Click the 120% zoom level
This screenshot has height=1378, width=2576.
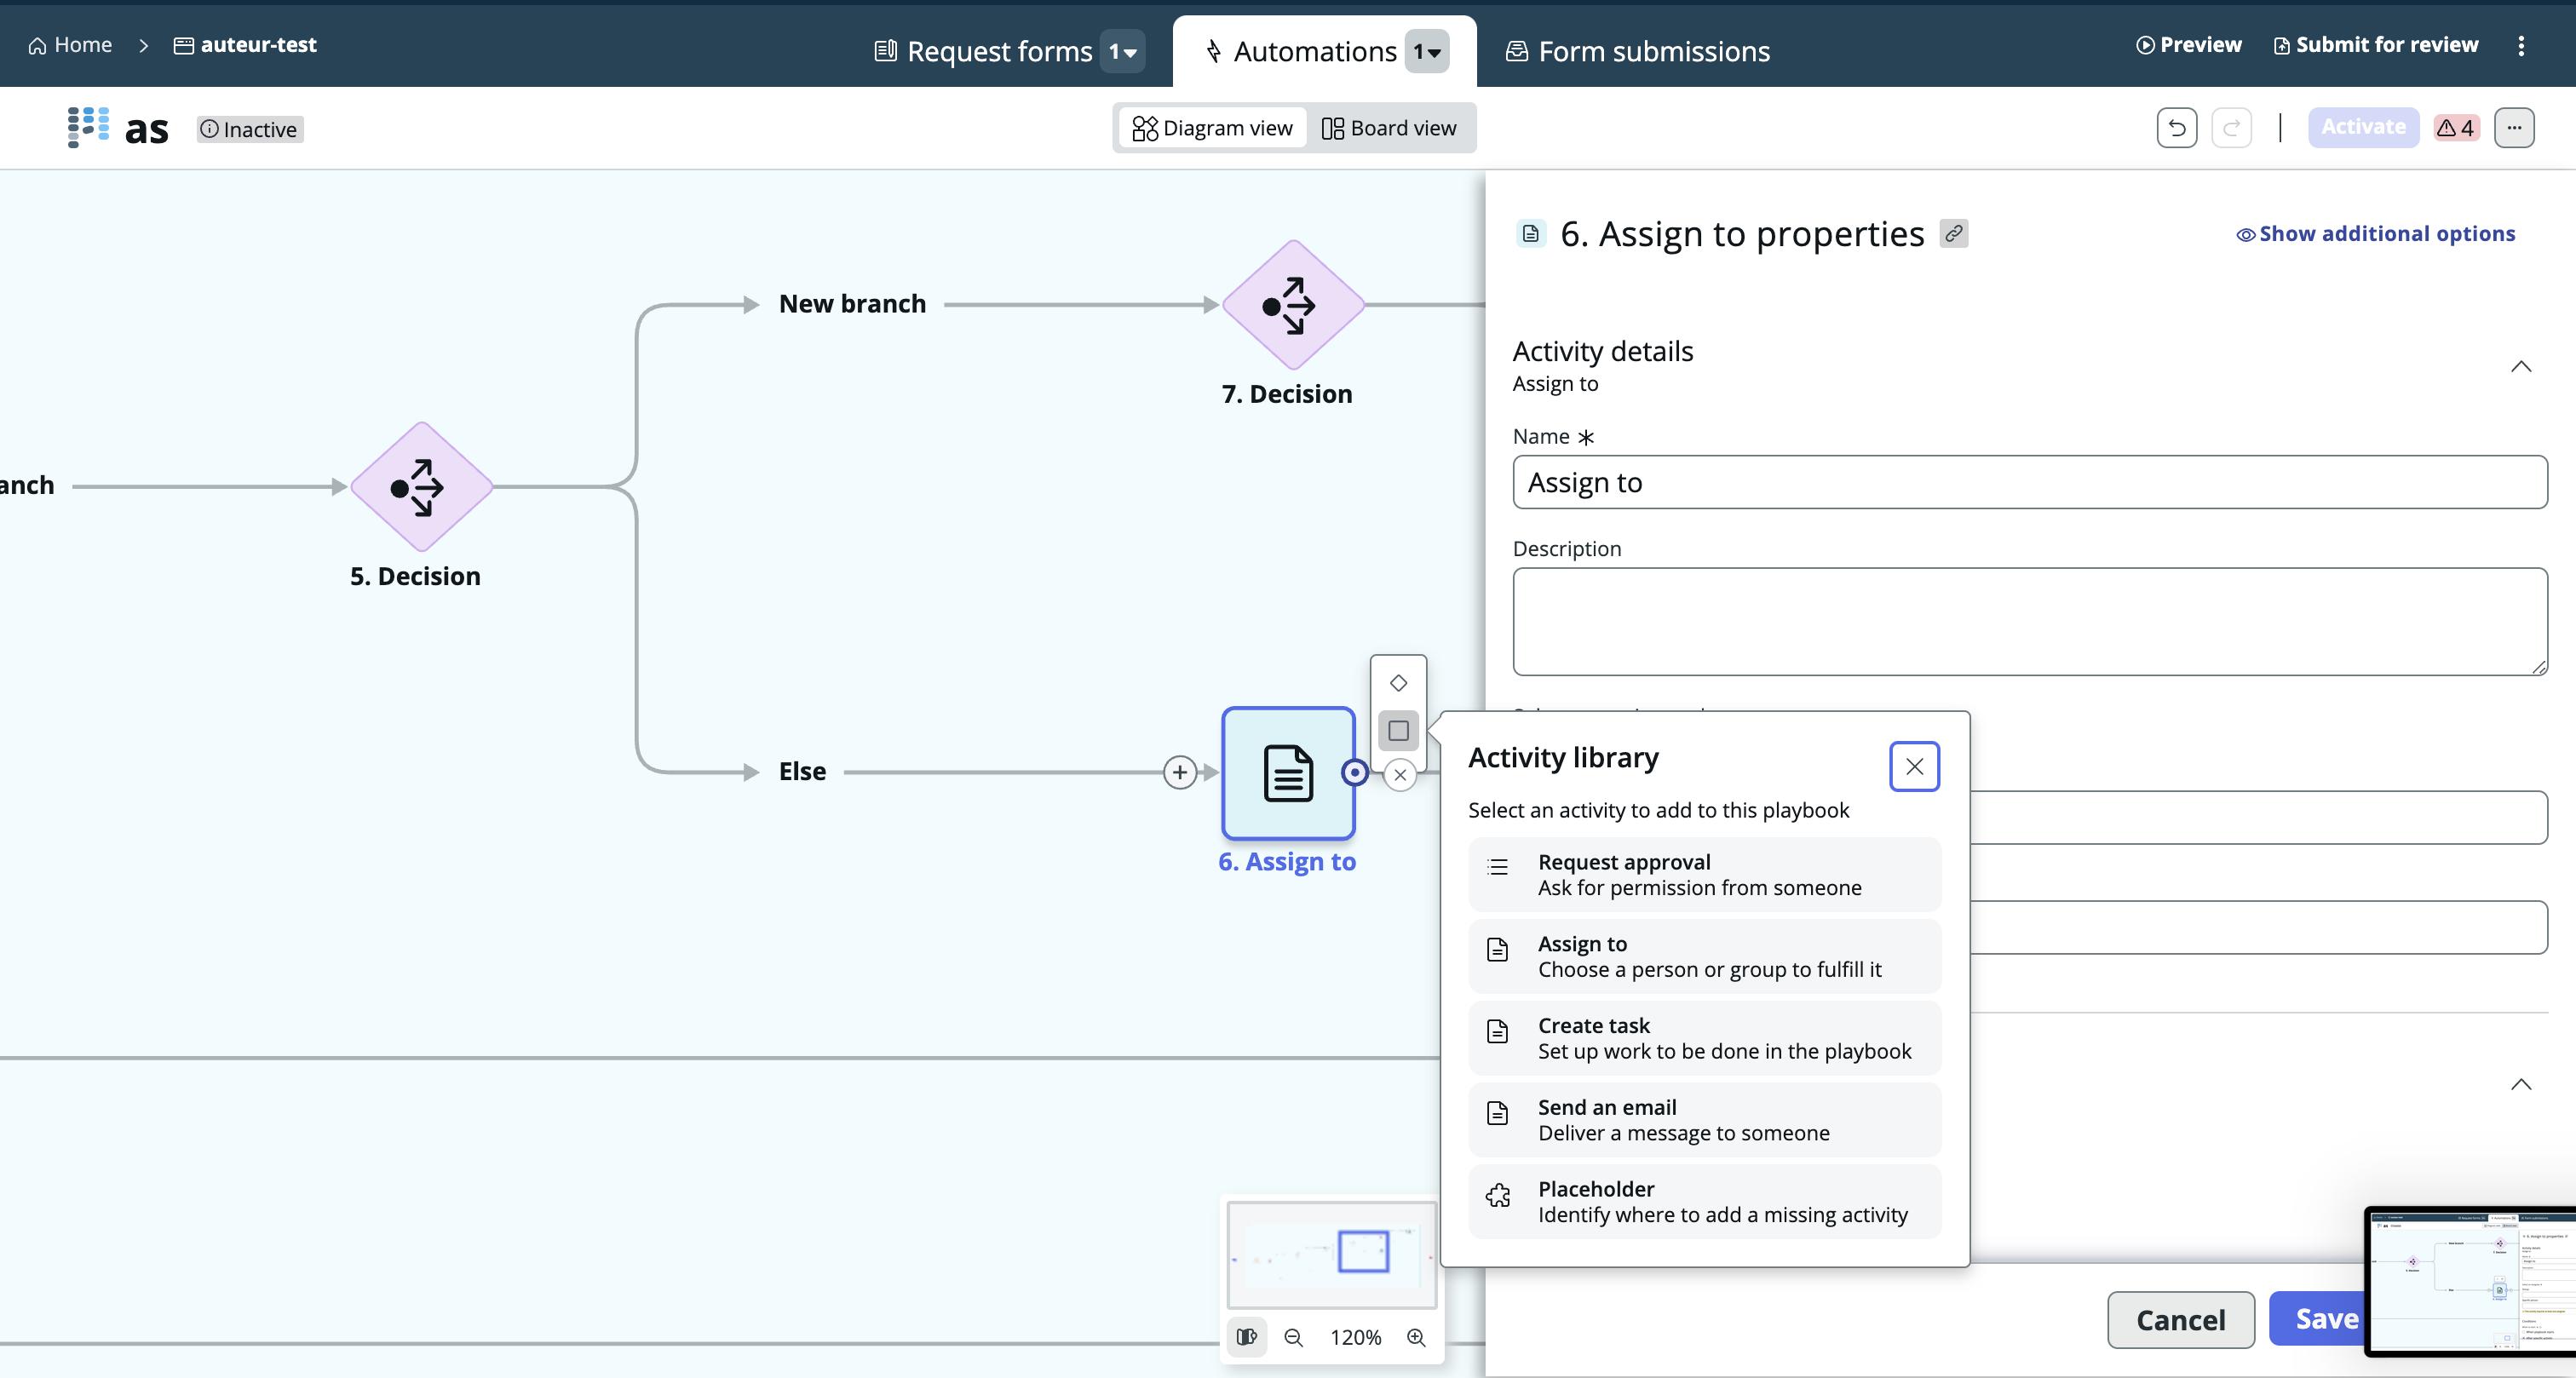pyautogui.click(x=1355, y=1337)
